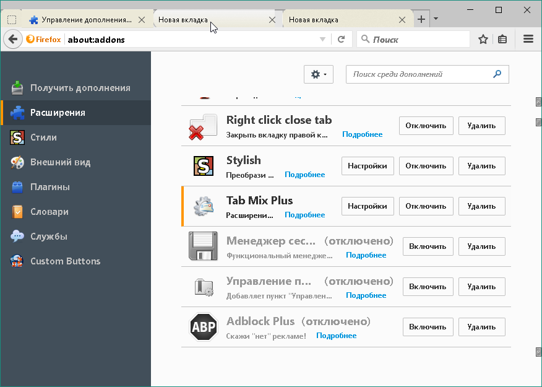Remove the Управление п... extension
Image resolution: width=542 pixels, height=387 pixels.
[x=482, y=287]
